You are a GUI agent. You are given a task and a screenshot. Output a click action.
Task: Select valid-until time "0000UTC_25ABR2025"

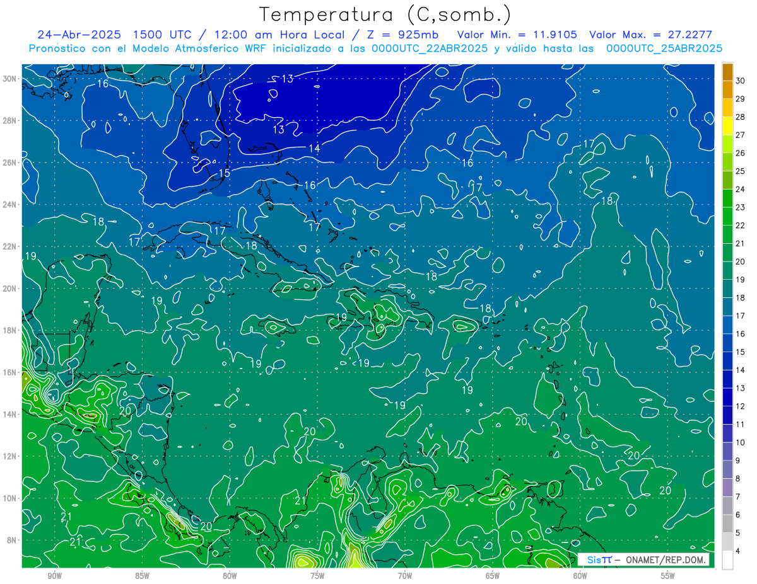(664, 49)
